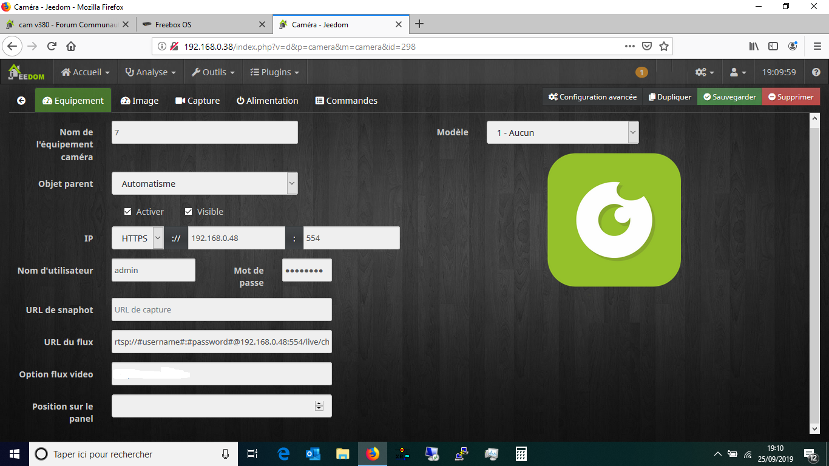Click the Position sur le panel stepper arrows
This screenshot has height=466, width=829.
tap(319, 406)
